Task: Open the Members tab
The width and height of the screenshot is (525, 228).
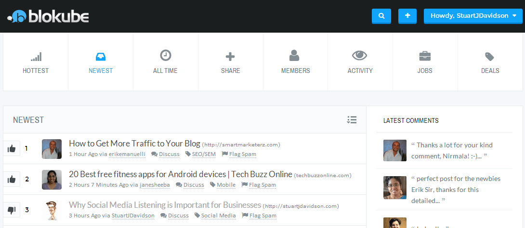Action: 295,62
